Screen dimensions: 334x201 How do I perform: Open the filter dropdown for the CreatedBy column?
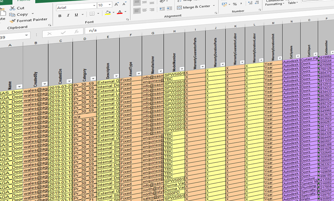coord(45,84)
